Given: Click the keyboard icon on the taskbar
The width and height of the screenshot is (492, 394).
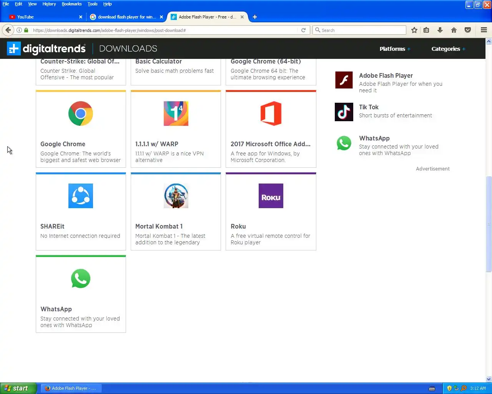Looking at the screenshot, I should (x=432, y=388).
